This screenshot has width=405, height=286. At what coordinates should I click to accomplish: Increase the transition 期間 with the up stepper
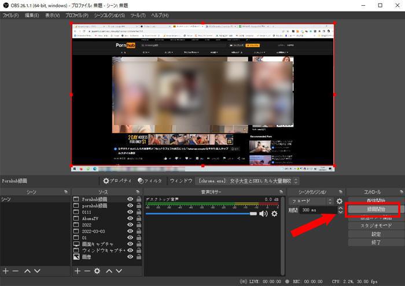click(340, 208)
